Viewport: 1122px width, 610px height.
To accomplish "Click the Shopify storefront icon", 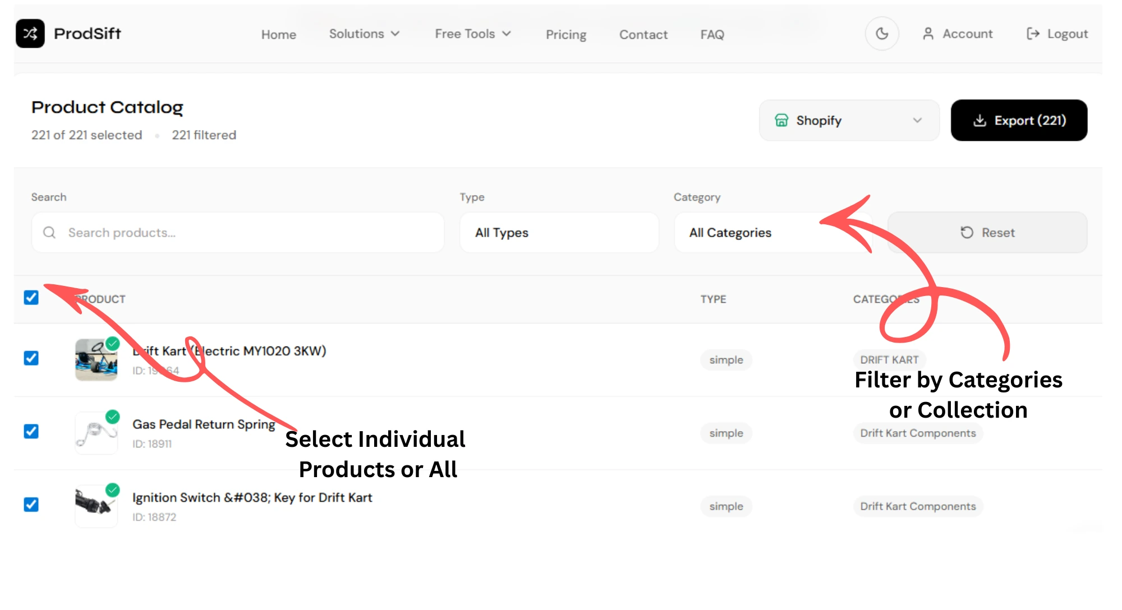I will click(781, 121).
